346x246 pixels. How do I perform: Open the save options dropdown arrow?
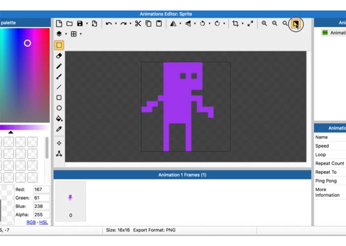pyautogui.click(x=87, y=24)
